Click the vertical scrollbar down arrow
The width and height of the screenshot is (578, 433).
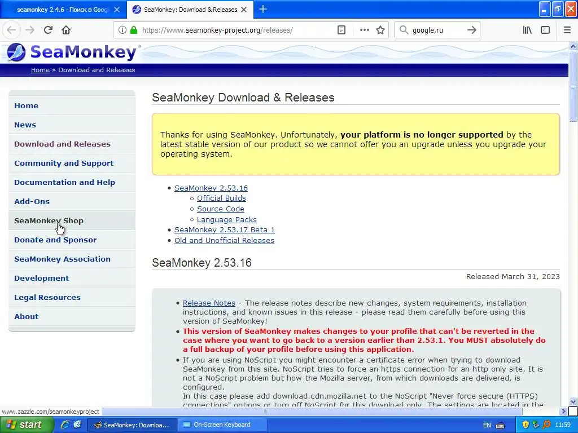tap(573, 401)
